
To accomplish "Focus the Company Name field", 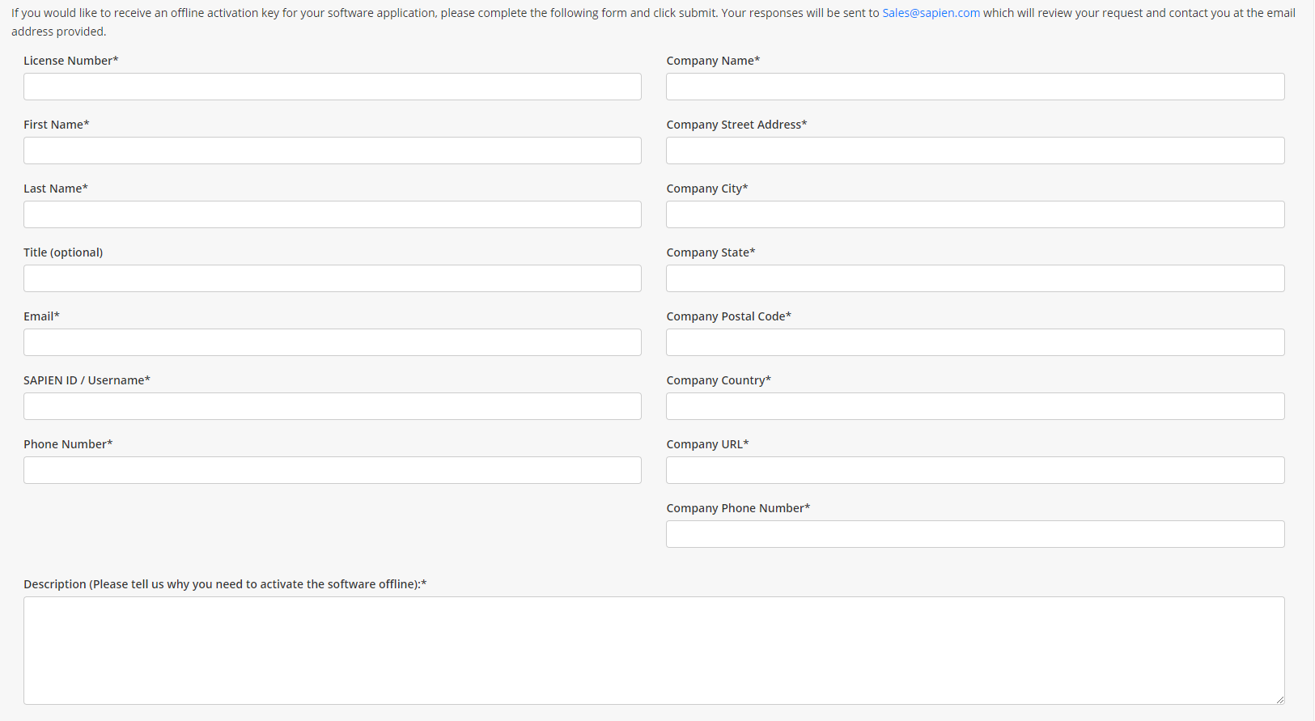I will (975, 87).
